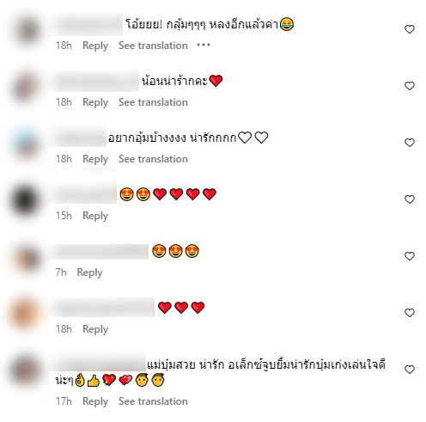The height and width of the screenshot is (422, 426).
Task: Open the first commenter's profile picture
Action: (27, 30)
